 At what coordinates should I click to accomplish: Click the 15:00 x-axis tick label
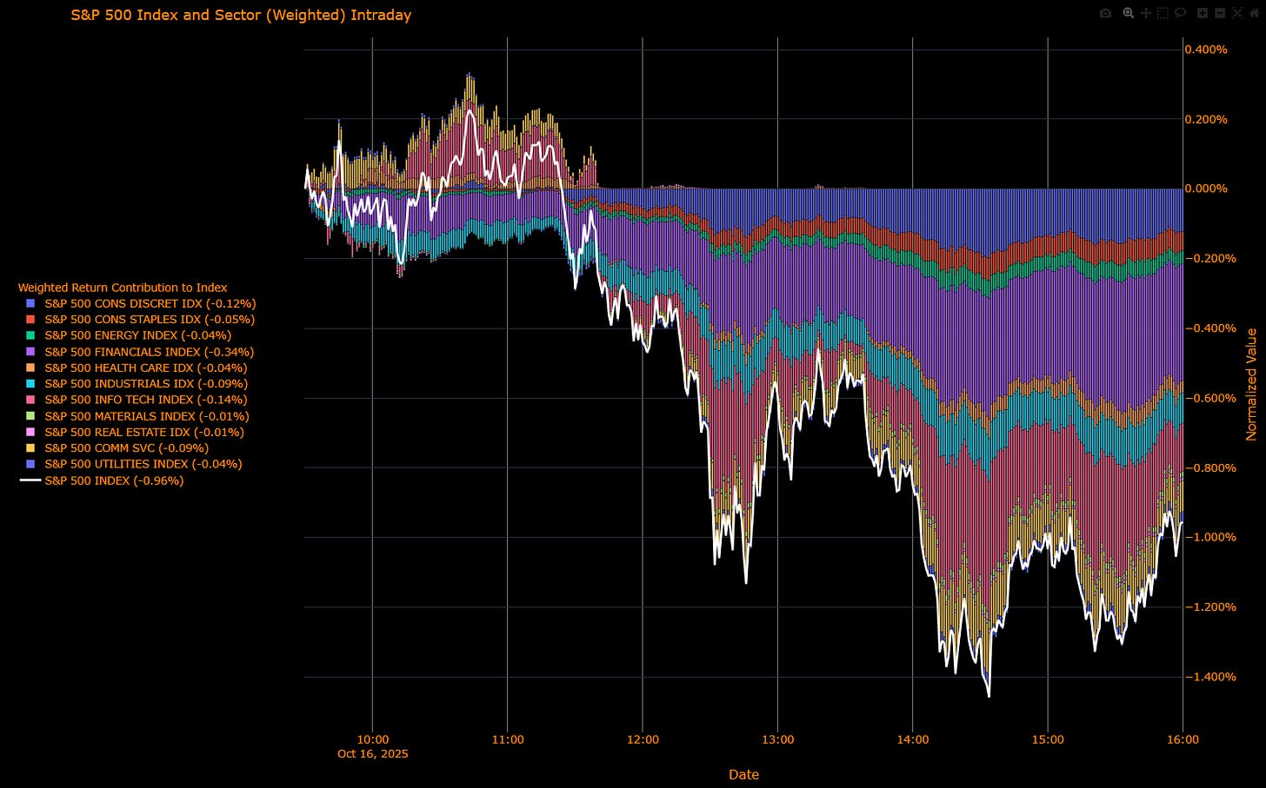(1048, 739)
